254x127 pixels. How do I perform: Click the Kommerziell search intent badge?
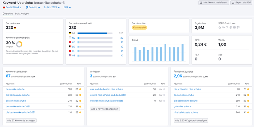[x=139, y=28]
